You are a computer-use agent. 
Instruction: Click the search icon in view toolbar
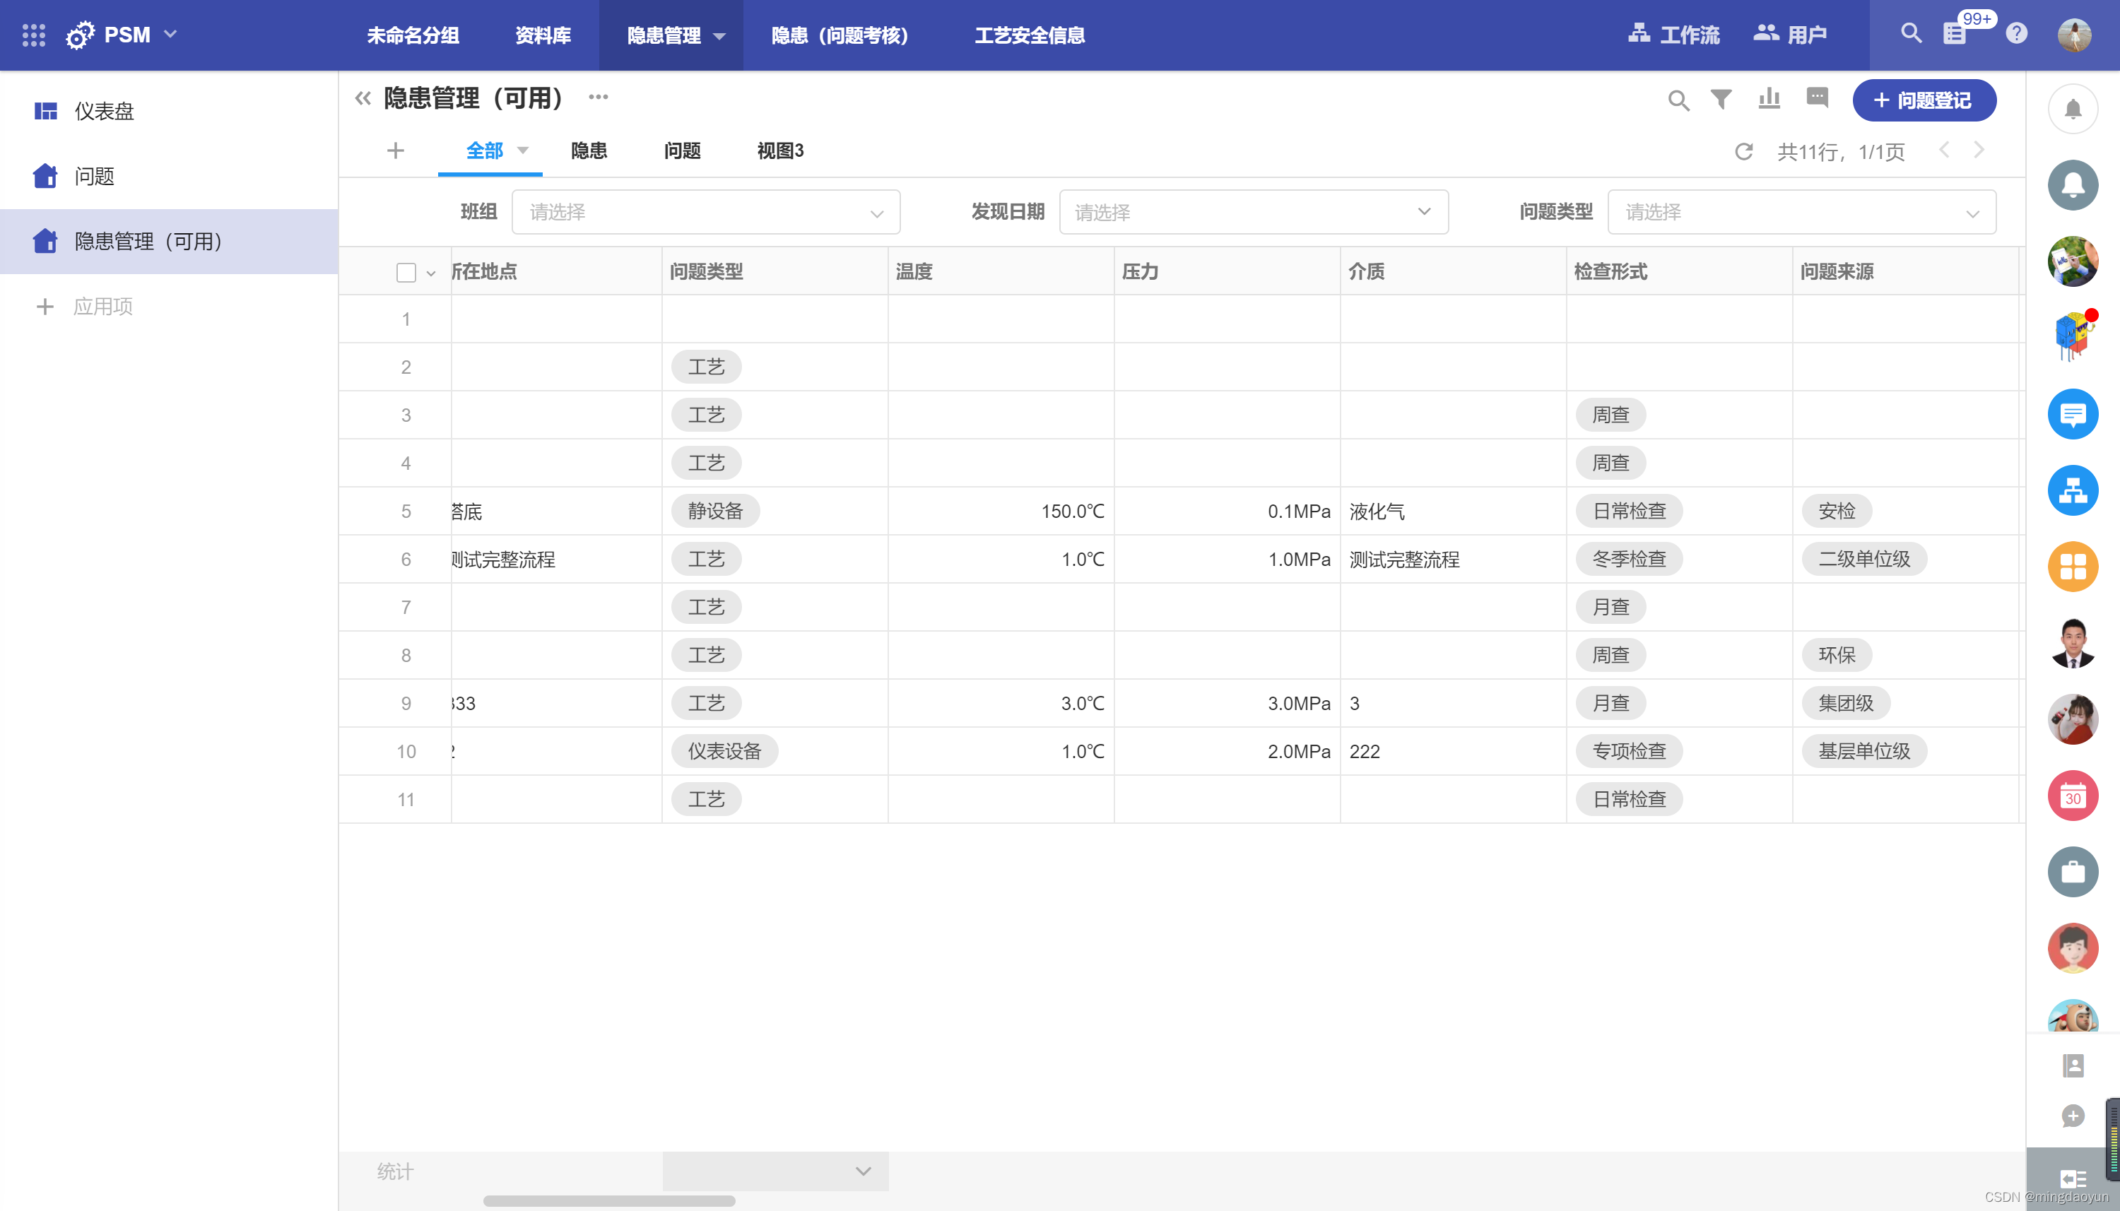(1678, 100)
